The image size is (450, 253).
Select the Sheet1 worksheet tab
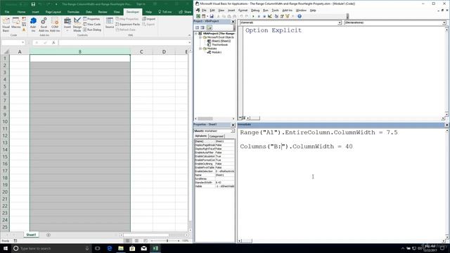(x=31, y=235)
